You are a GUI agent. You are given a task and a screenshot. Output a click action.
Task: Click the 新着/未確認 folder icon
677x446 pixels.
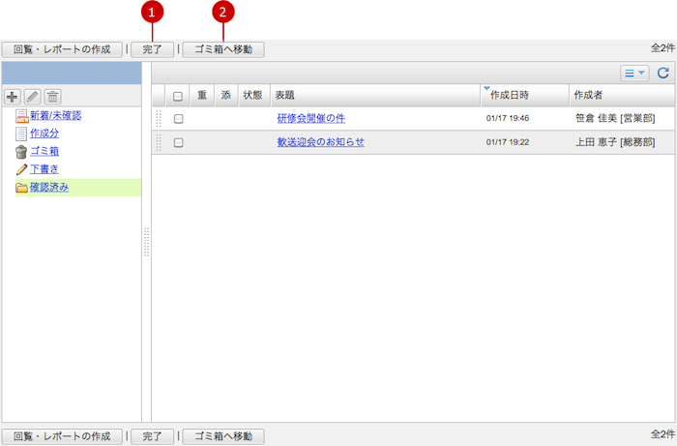22,116
